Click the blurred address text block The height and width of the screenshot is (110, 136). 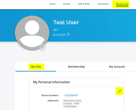(72, 104)
